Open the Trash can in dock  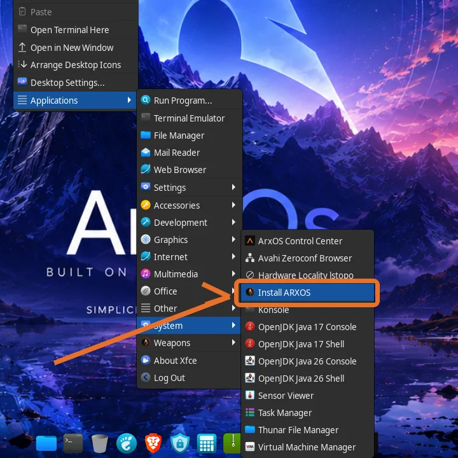[x=100, y=443]
